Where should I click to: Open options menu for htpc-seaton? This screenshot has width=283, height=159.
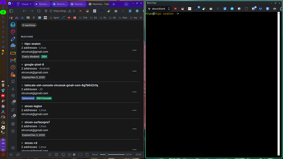pos(135,50)
